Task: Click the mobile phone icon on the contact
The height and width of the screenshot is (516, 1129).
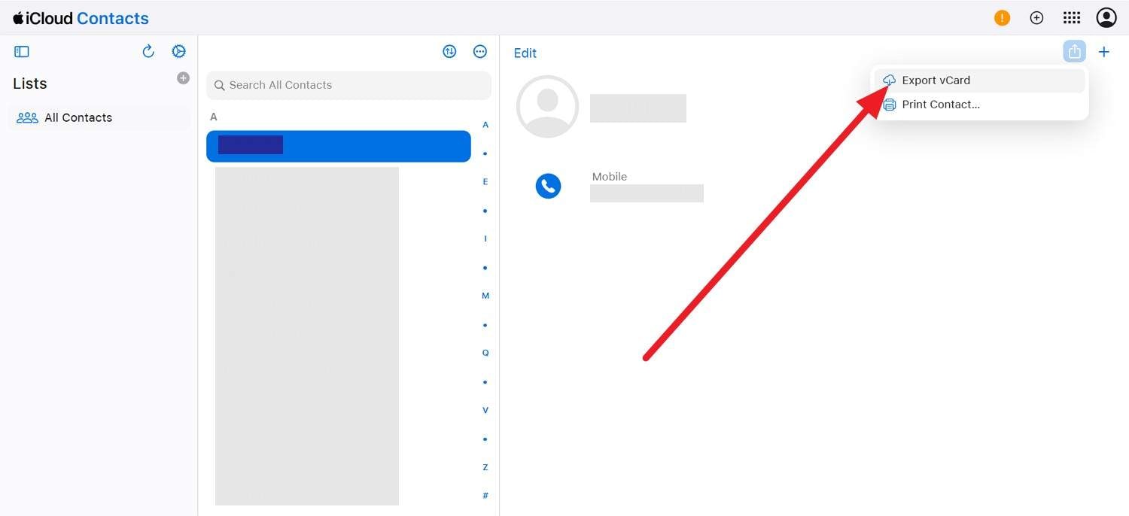Action: coord(548,185)
